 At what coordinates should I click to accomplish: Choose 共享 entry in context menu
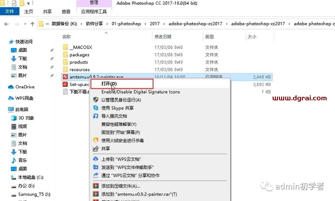[105, 149]
